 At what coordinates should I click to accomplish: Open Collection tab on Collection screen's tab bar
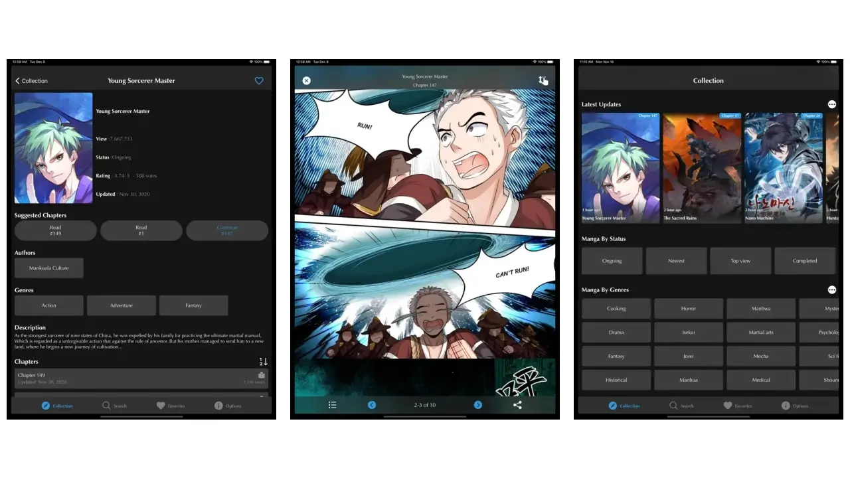tap(624, 406)
